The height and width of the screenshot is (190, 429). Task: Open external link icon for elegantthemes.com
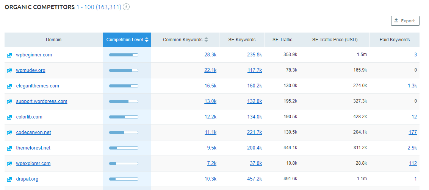click(9, 86)
